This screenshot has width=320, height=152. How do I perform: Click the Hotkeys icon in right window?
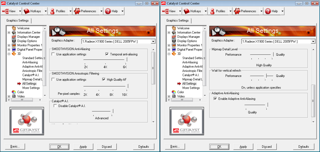pos(186,11)
